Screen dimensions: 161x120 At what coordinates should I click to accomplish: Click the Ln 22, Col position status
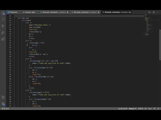123,109
